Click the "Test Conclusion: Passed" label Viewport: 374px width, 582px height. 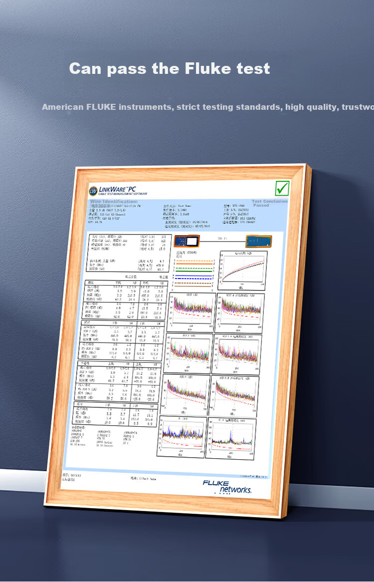270,203
